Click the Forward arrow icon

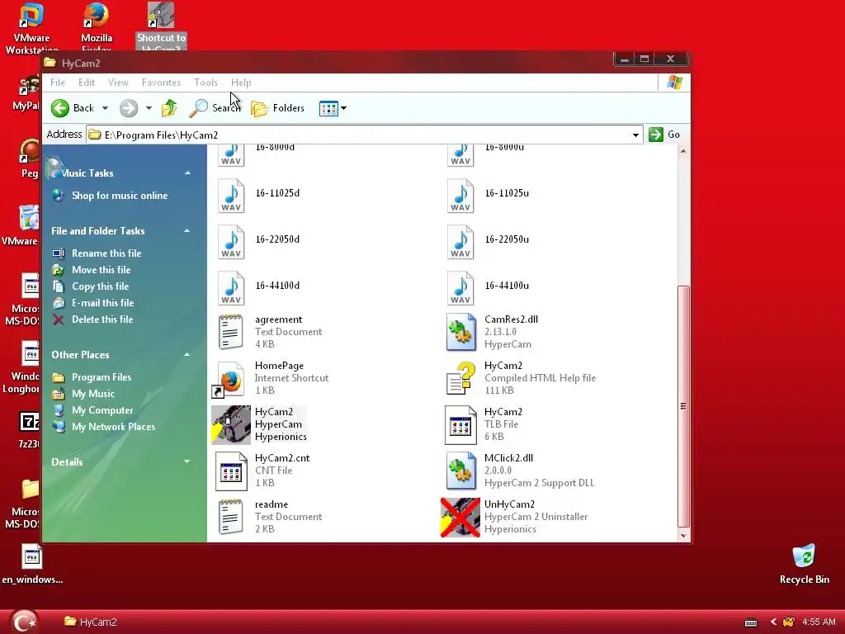[x=128, y=108]
